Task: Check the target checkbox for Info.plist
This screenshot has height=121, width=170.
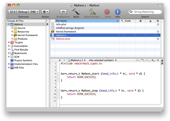Action: (158, 24)
